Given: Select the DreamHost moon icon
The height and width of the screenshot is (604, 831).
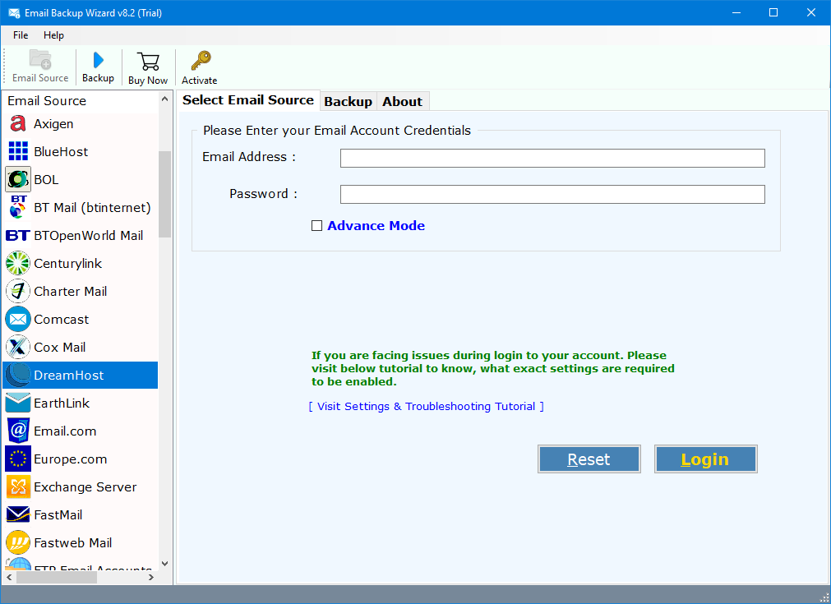Looking at the screenshot, I should click(18, 375).
